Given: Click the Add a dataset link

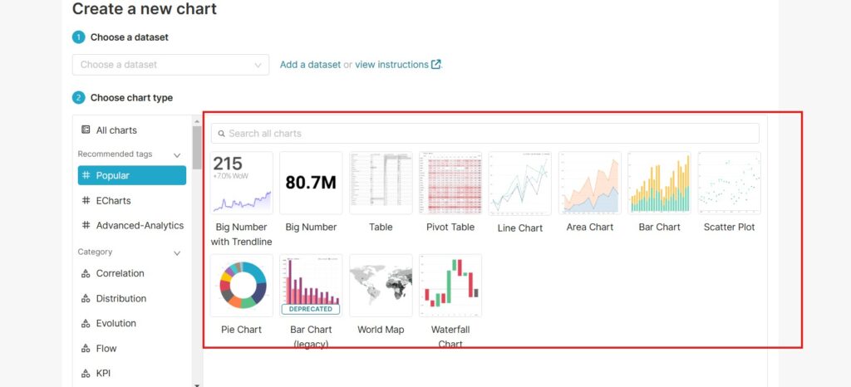Looking at the screenshot, I should coord(310,65).
